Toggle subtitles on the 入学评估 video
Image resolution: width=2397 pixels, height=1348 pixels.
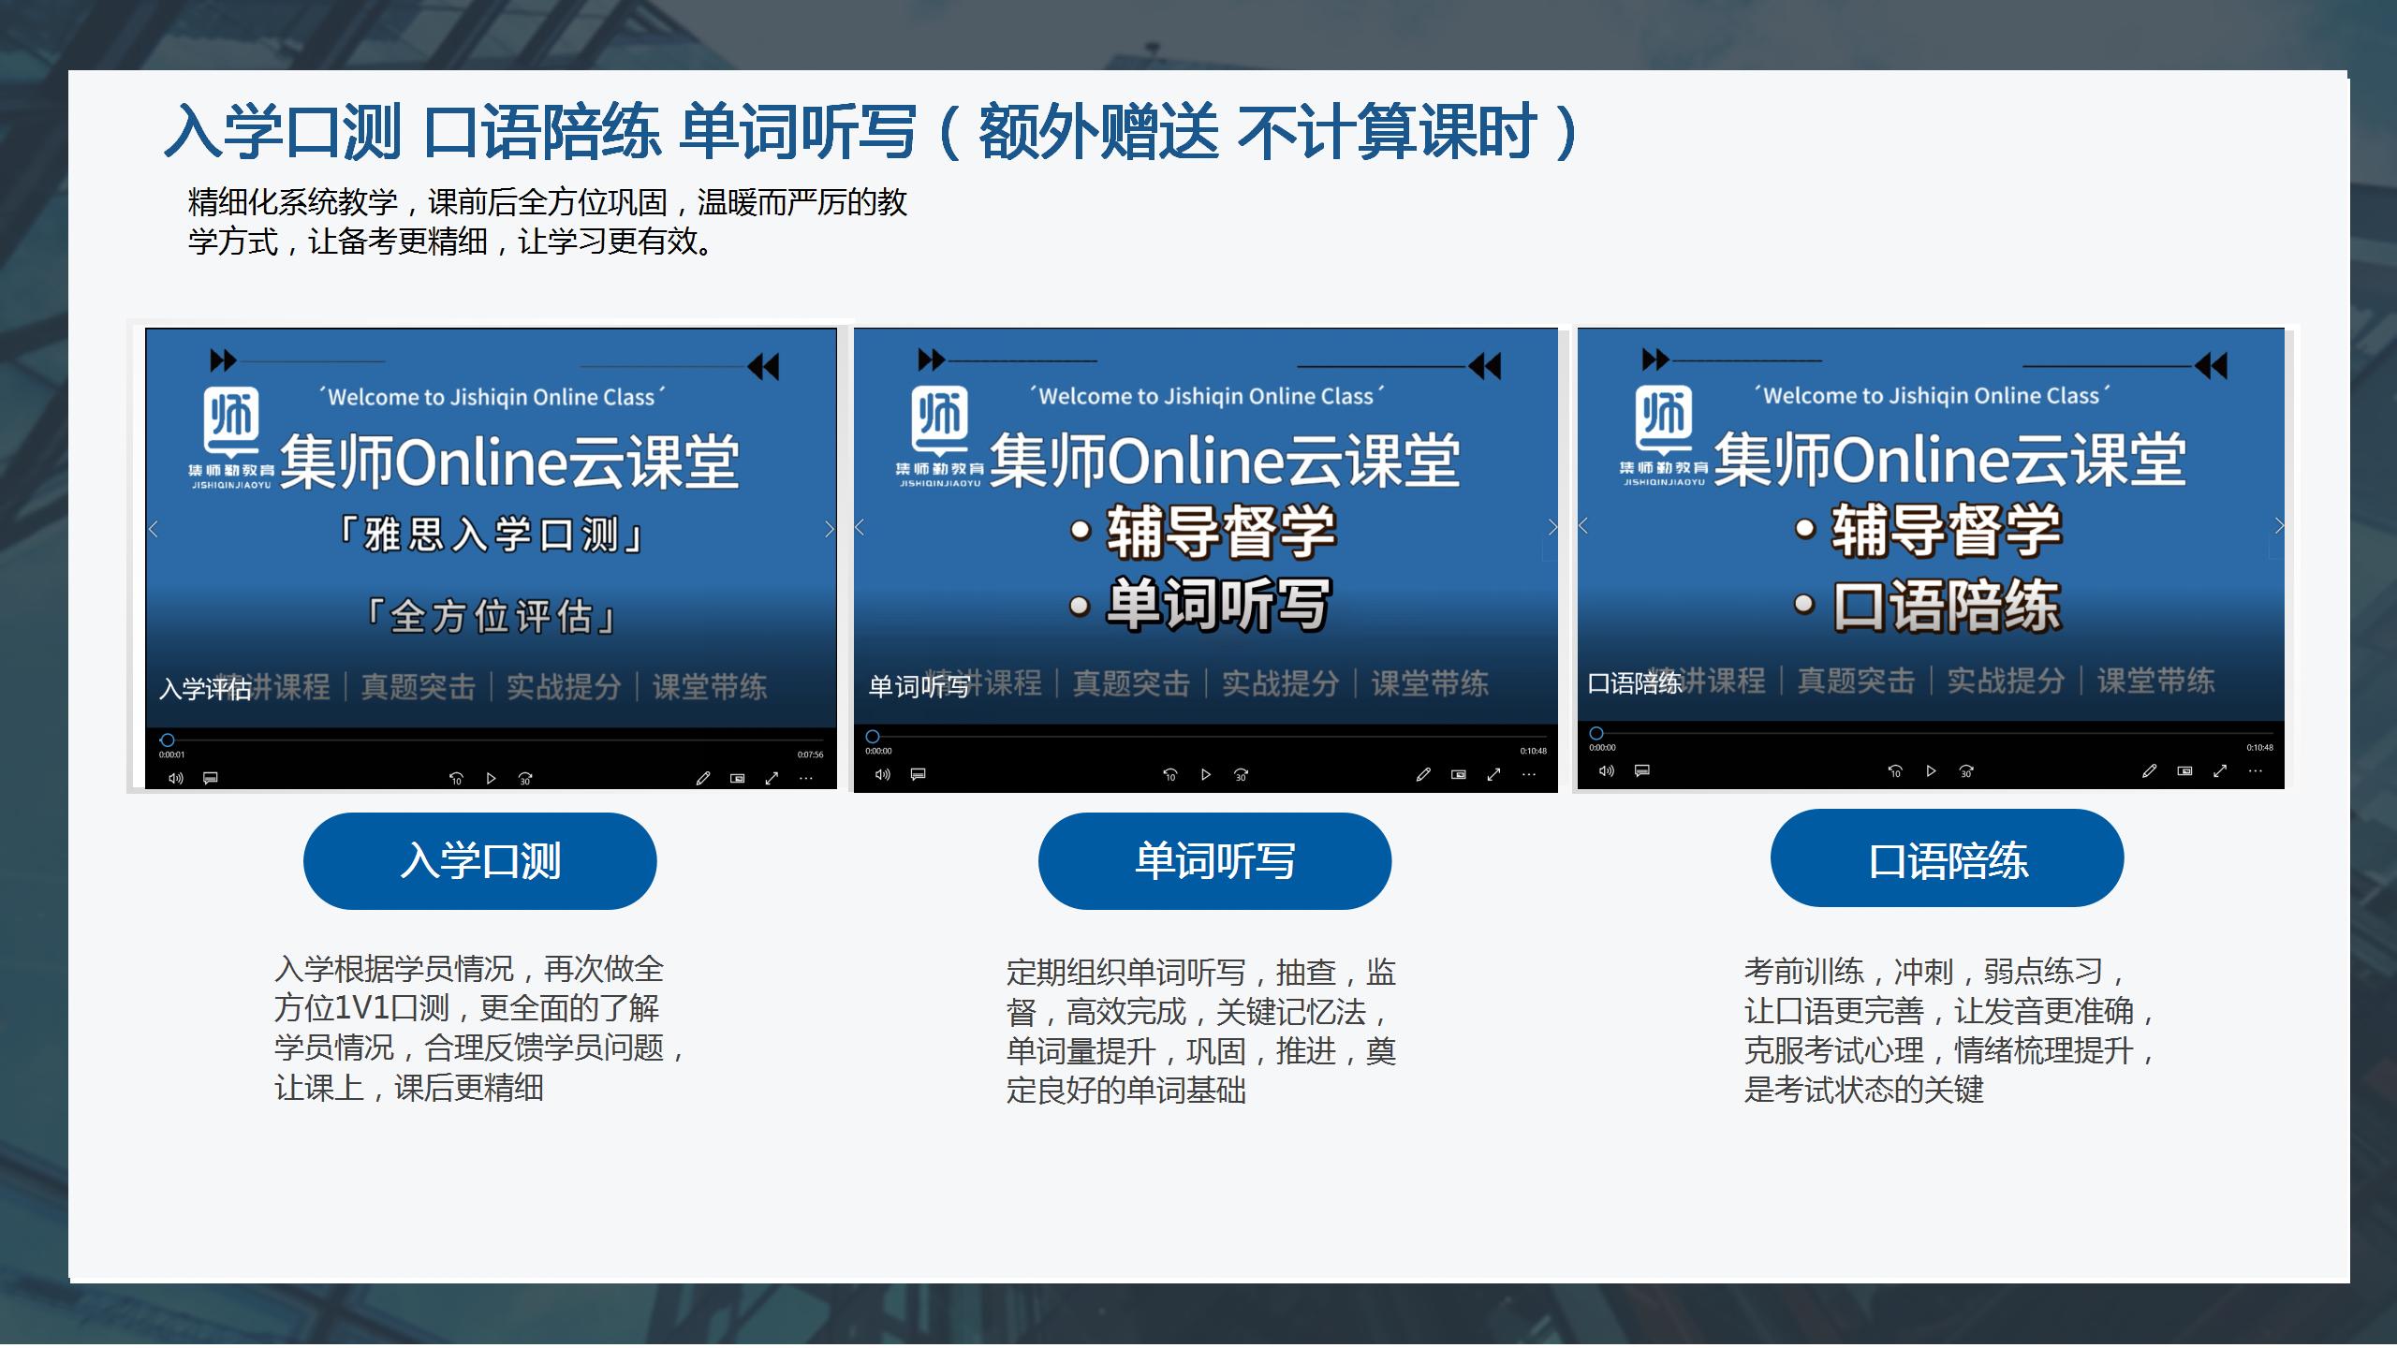[211, 778]
